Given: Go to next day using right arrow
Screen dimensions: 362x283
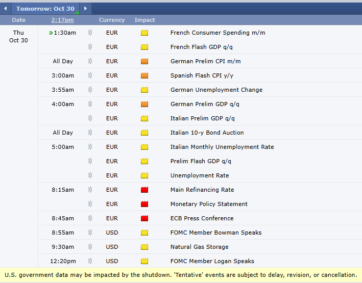Looking at the screenshot, I should [85, 9].
